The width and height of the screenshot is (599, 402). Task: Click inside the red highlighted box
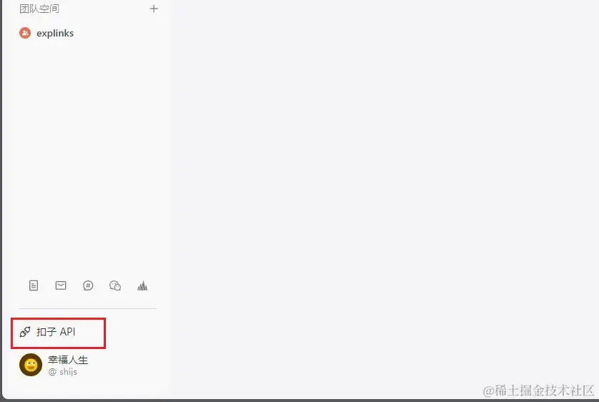tap(58, 333)
